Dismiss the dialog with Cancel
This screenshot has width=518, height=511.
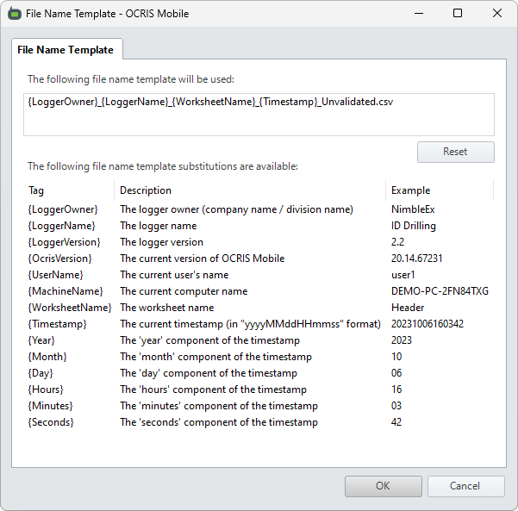(465, 486)
